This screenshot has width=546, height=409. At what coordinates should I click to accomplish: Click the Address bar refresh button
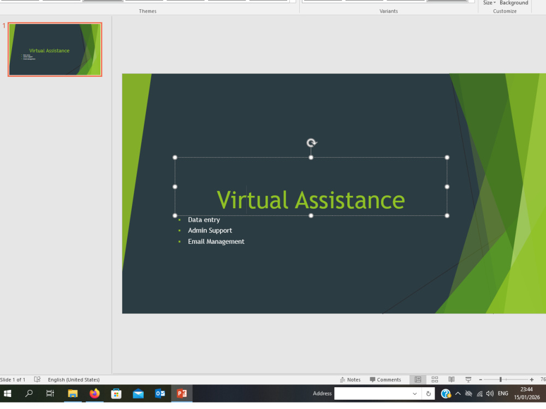coord(428,394)
